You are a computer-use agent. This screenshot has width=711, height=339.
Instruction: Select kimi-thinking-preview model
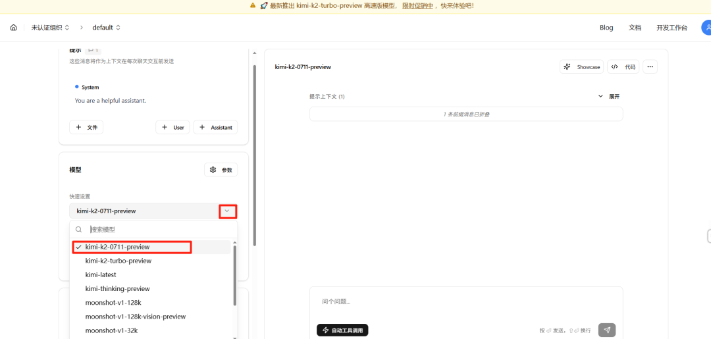coord(117,289)
